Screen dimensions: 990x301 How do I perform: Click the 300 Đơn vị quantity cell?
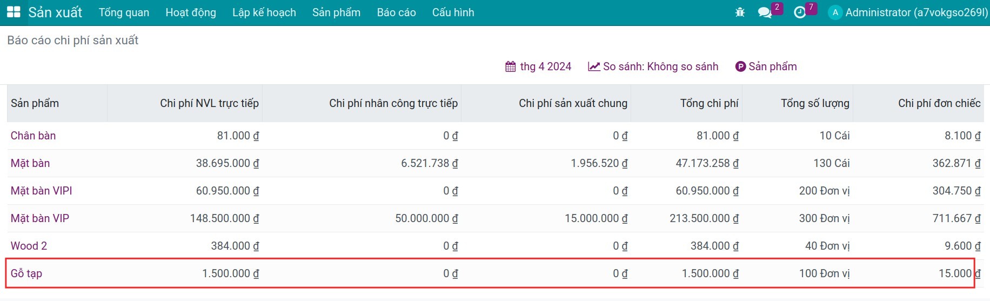click(x=824, y=218)
